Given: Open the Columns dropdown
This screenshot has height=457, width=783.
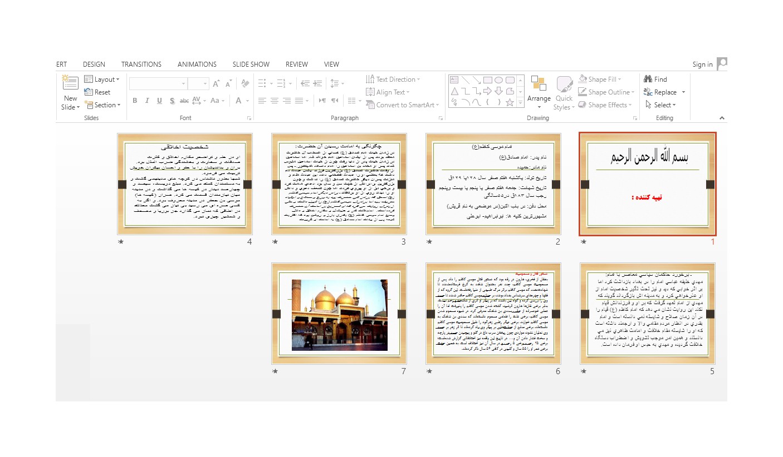Looking at the screenshot, I should tap(354, 101).
